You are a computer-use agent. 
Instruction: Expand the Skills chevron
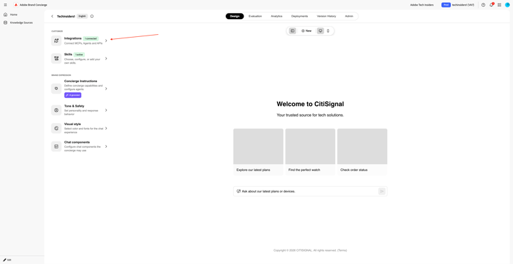(106, 58)
